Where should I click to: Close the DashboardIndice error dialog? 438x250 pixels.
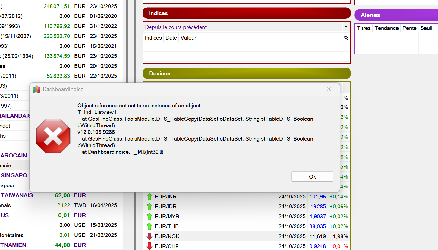[x=329, y=89]
